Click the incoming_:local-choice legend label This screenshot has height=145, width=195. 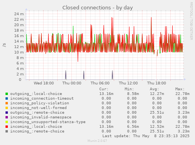(36, 127)
